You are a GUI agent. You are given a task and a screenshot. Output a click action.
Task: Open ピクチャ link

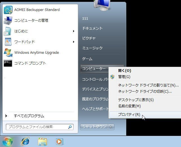(x=89, y=38)
